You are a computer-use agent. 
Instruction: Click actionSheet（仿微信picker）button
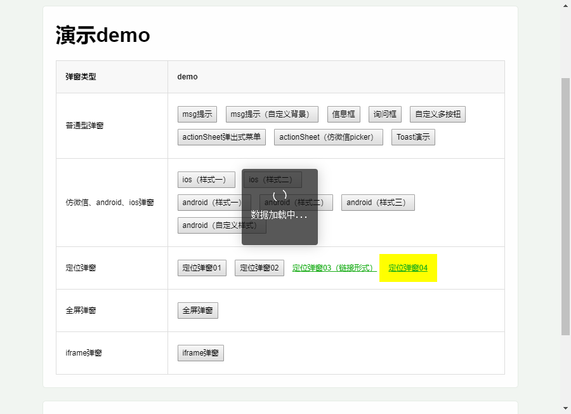click(x=329, y=137)
